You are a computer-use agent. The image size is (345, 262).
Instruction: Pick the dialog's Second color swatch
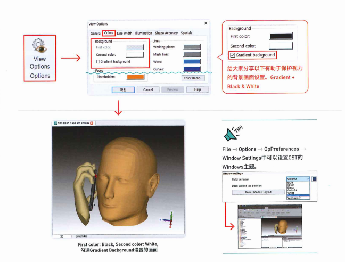click(x=135, y=54)
